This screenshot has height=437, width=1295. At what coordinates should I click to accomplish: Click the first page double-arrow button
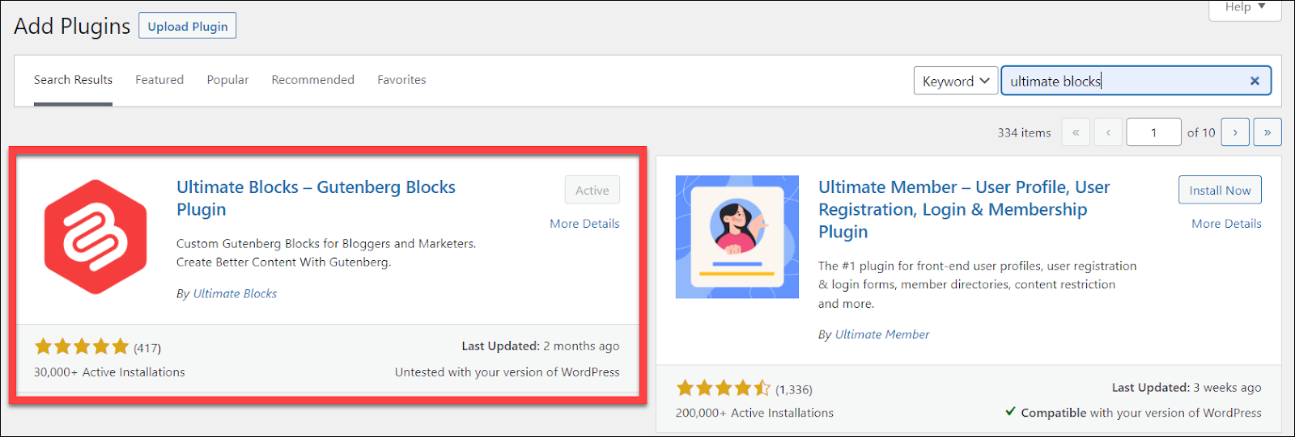tap(1076, 132)
